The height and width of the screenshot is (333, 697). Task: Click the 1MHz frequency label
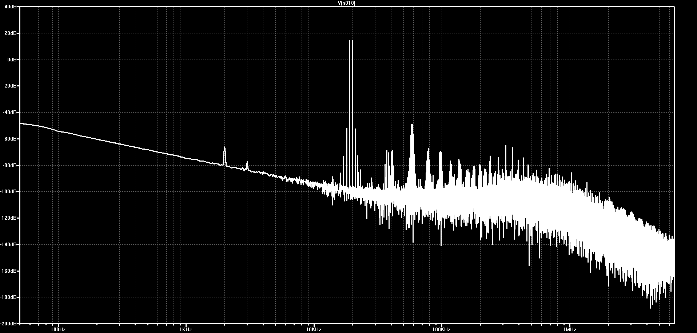click(x=569, y=329)
